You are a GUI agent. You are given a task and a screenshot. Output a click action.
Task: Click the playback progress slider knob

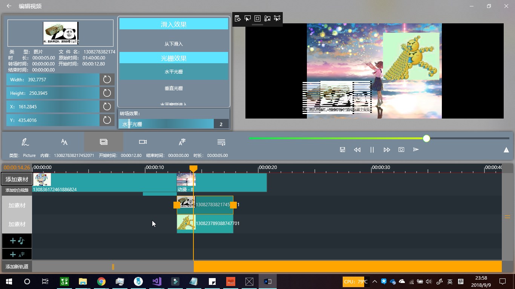426,138
